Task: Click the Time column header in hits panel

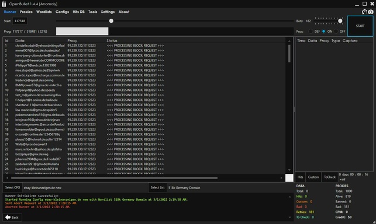Action: (301, 41)
